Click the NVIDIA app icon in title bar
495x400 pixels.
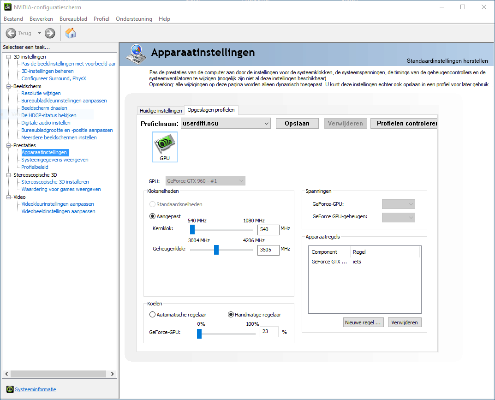coord(7,7)
